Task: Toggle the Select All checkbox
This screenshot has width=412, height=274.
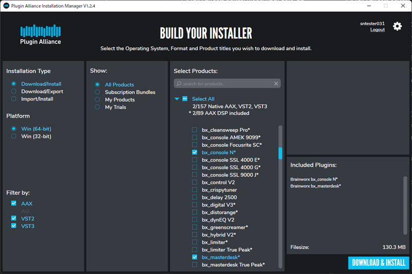Action: tap(185, 99)
